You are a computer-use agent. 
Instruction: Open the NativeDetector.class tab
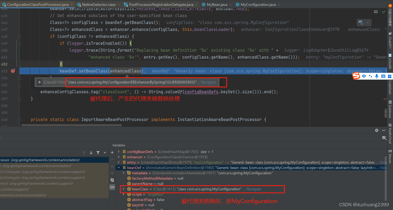click(99, 5)
